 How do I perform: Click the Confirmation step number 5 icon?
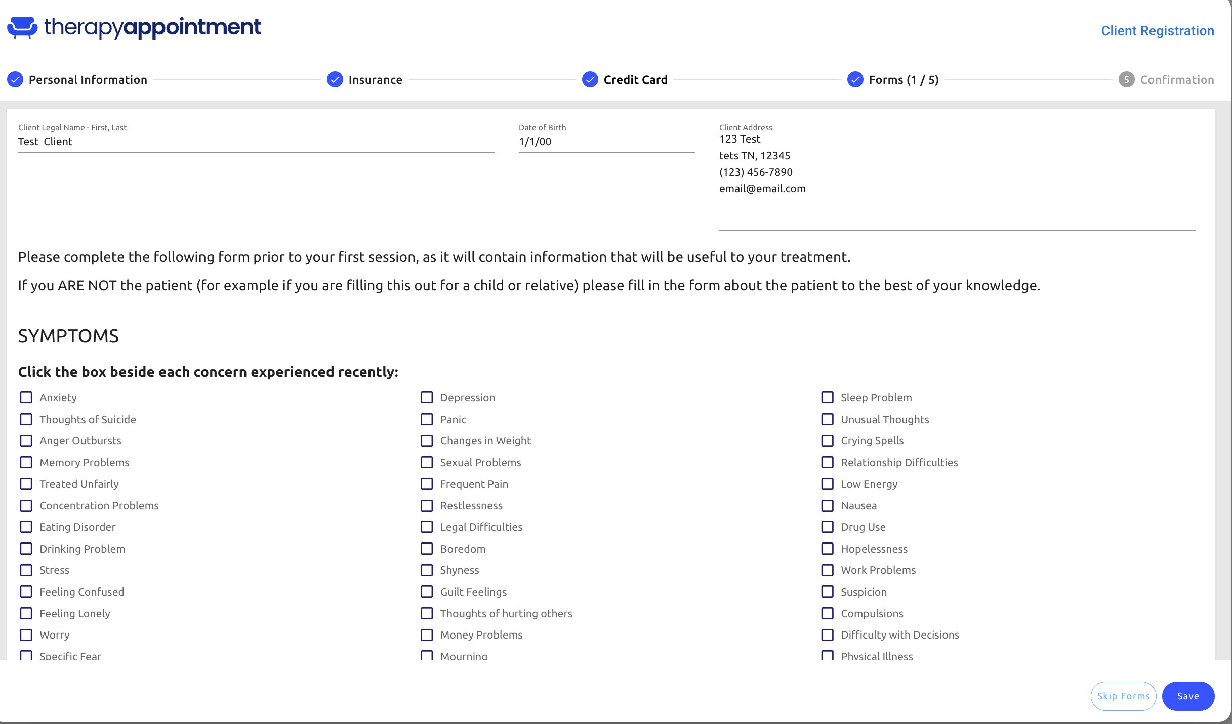coord(1126,80)
